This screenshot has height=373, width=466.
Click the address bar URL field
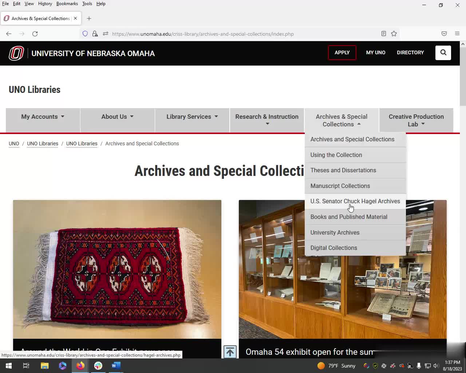[240, 34]
